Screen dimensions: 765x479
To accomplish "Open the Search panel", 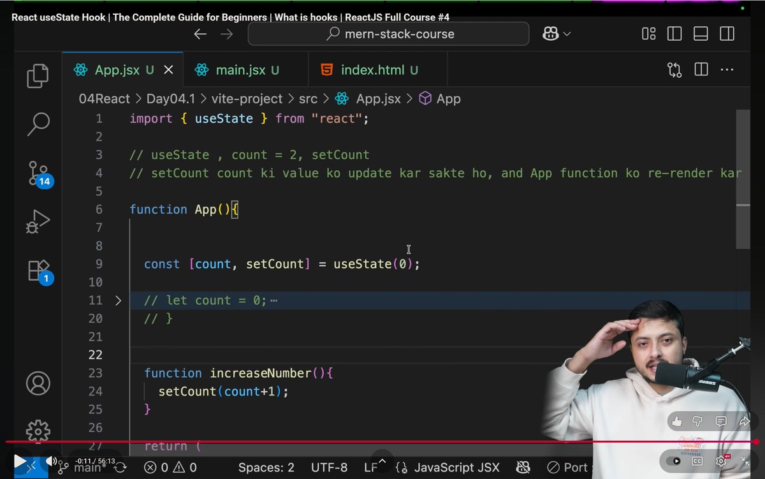I will pos(37,125).
